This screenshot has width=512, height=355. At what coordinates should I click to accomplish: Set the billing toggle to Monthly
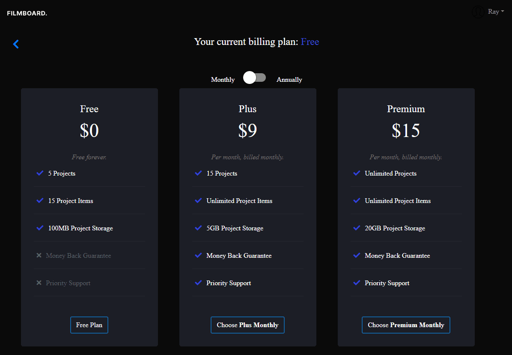pos(254,78)
